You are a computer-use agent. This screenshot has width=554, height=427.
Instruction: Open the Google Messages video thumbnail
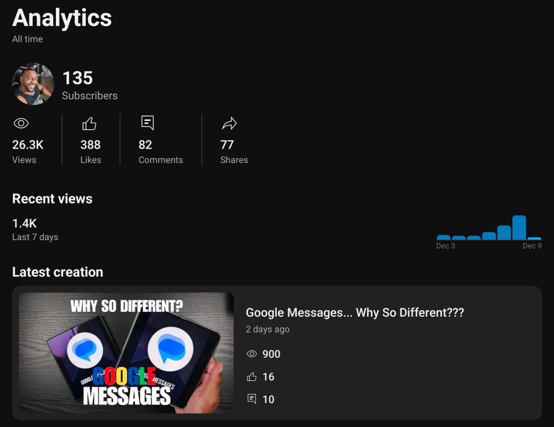tap(126, 353)
